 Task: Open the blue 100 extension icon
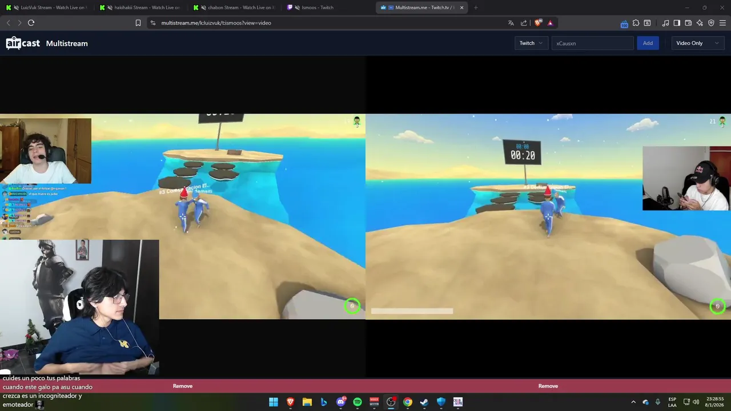click(x=624, y=23)
